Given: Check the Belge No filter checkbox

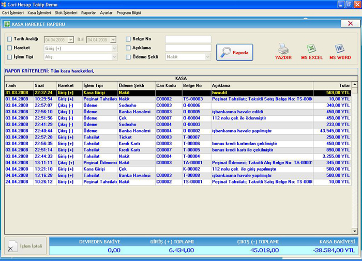Looking at the screenshot, I should point(128,39).
